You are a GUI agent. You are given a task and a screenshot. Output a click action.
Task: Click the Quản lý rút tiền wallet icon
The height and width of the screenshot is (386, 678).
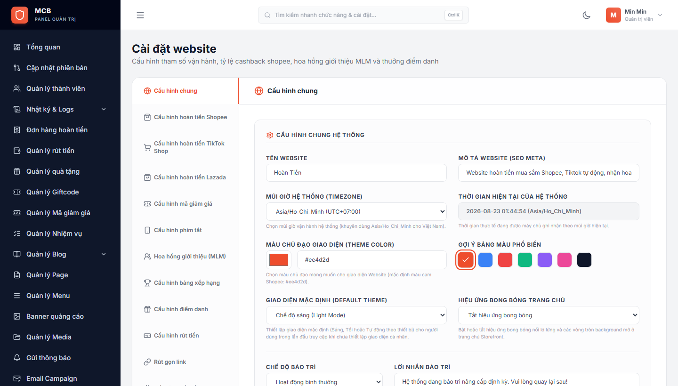coord(17,151)
